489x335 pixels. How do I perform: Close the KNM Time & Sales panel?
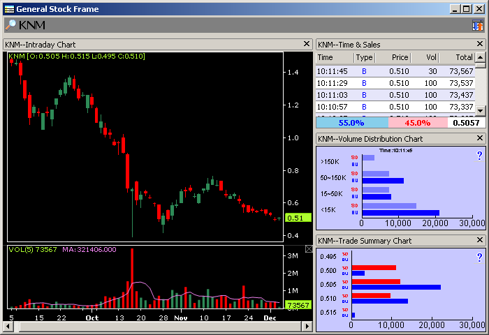pos(480,44)
